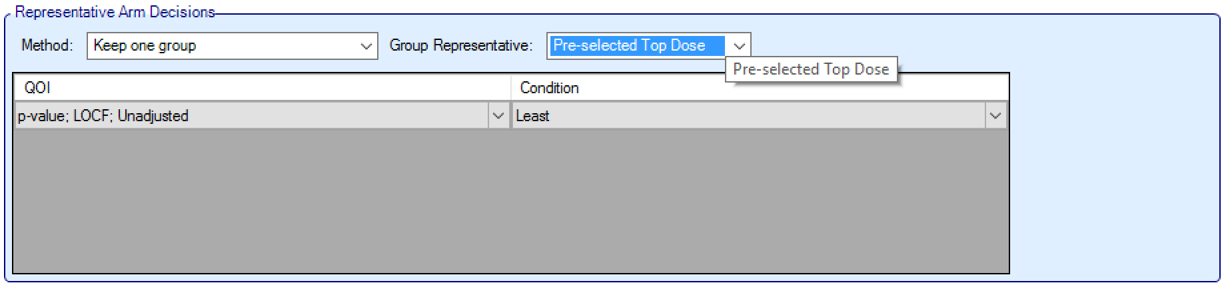Click the QOI column header
Image resolution: width=1228 pixels, height=291 pixels.
click(x=37, y=88)
